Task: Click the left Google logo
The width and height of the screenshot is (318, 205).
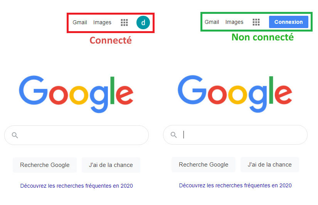Action: (76, 94)
